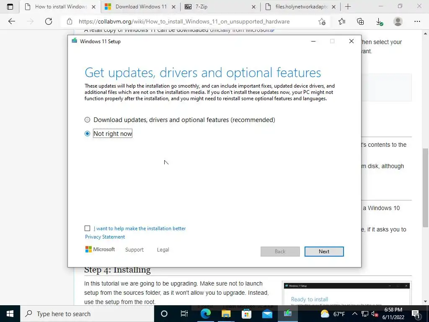Close the 7-Zip tab
This screenshot has height=322, width=429.
[253, 7]
